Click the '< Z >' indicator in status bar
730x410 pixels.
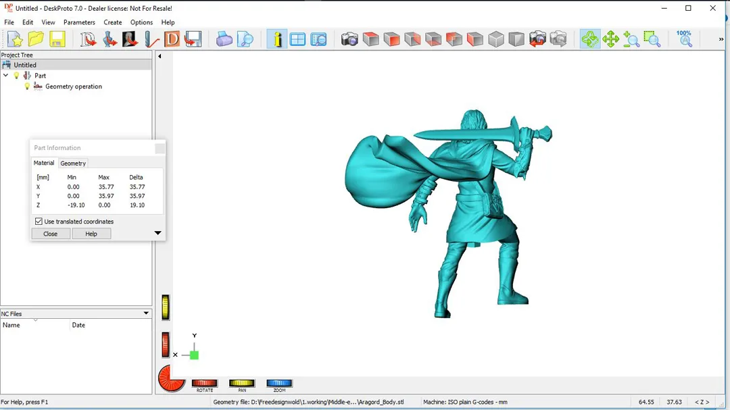pyautogui.click(x=702, y=402)
